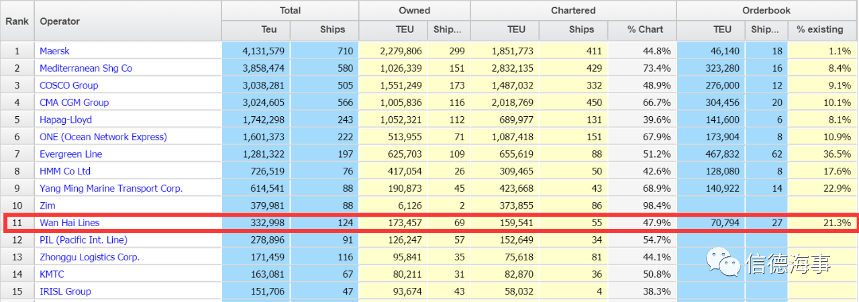Open PIL (Pacific Int. Line) link
The height and width of the screenshot is (302, 859).
[x=83, y=240]
